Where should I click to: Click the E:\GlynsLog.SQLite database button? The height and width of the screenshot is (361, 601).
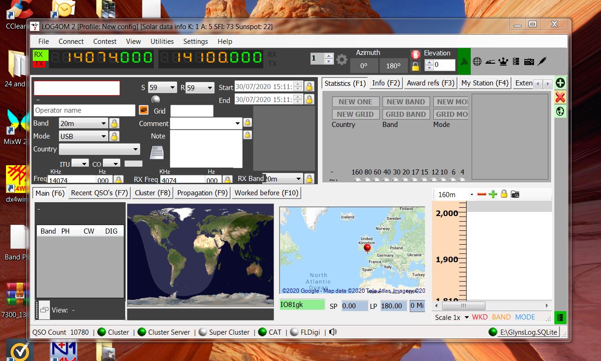point(528,332)
